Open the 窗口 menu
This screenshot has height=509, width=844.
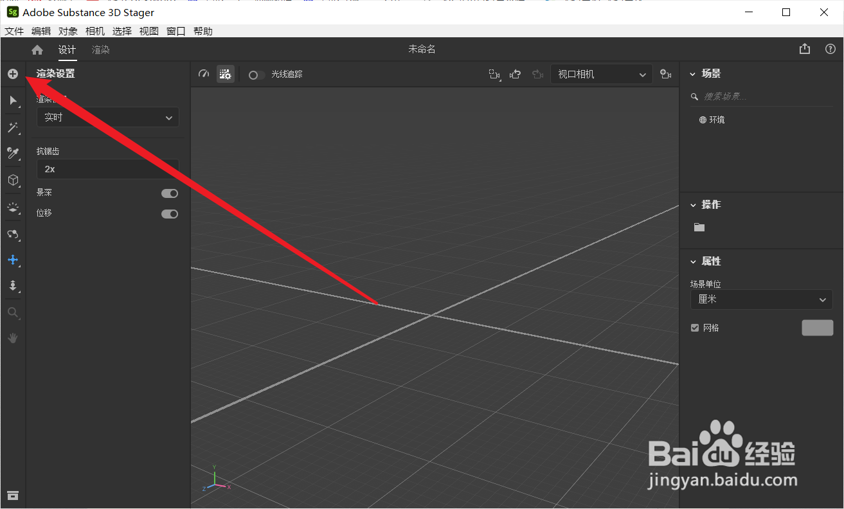click(x=176, y=31)
